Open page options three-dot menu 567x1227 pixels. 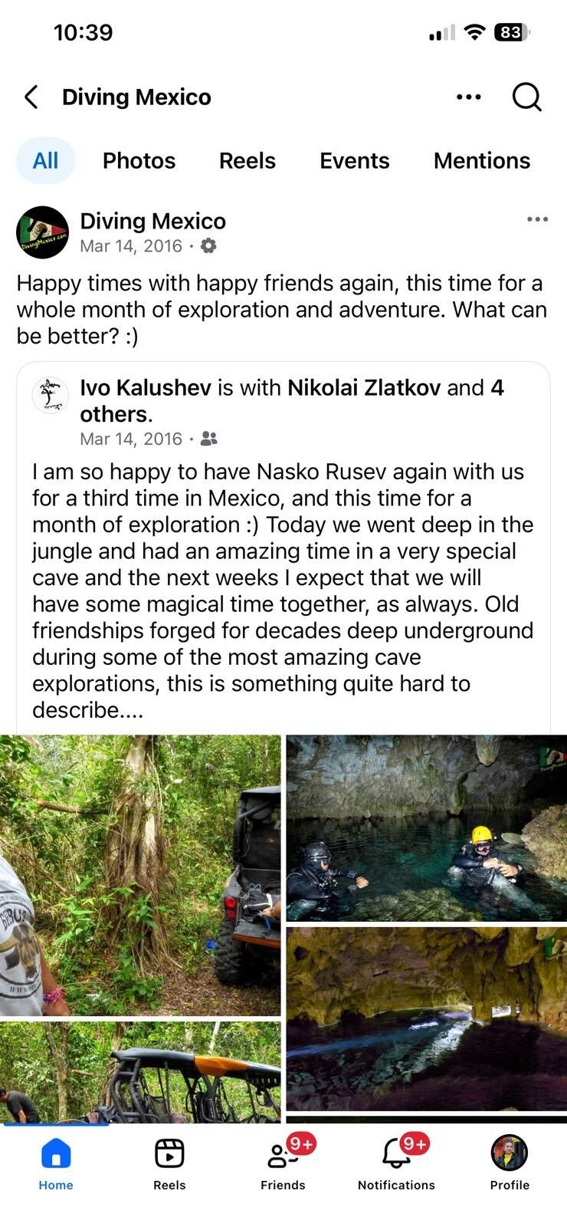[x=468, y=97]
